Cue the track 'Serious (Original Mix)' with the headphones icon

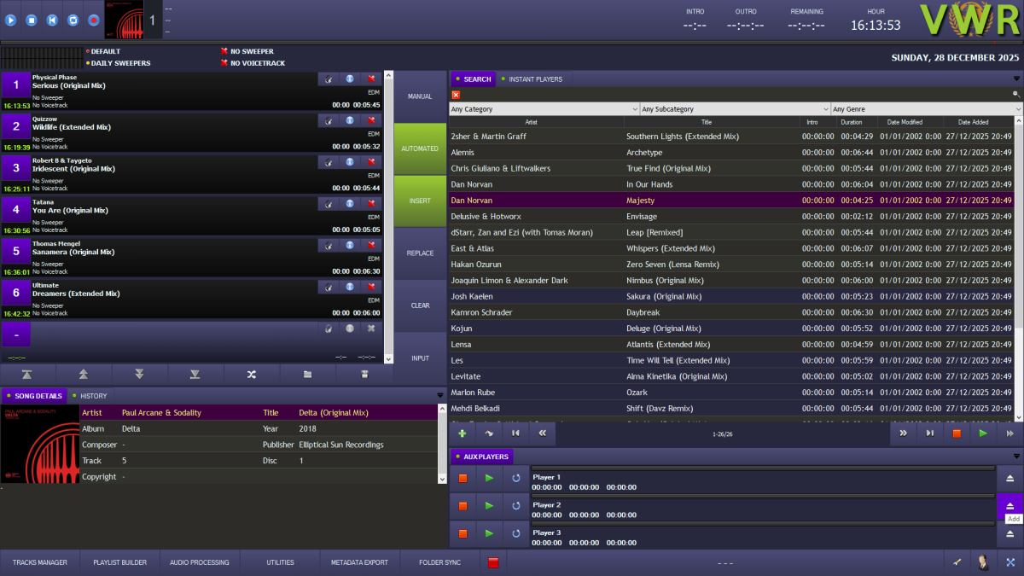[329, 79]
